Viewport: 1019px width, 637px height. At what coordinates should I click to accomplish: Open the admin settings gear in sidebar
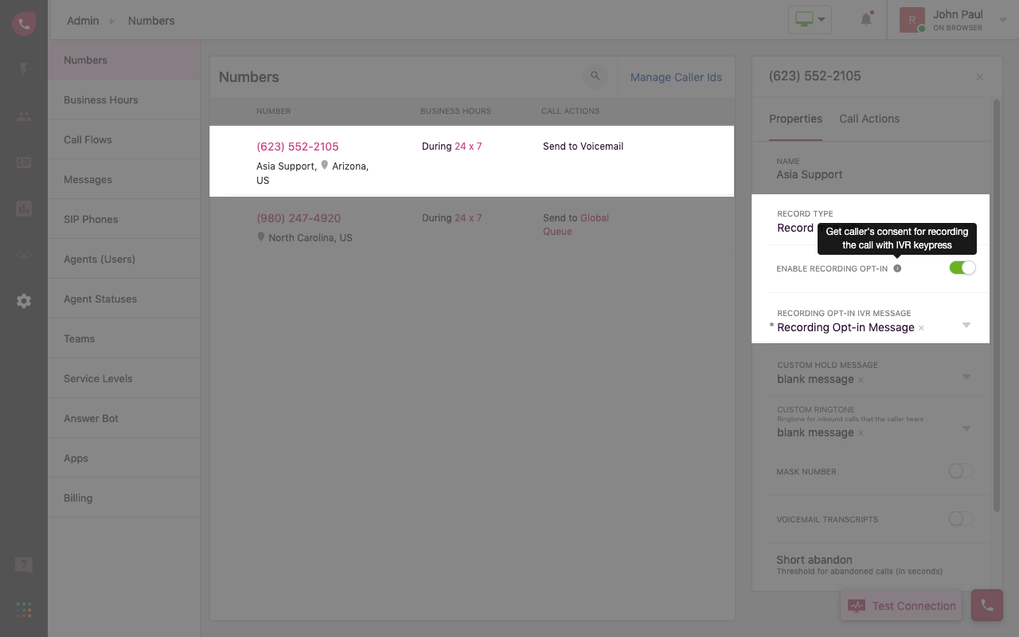(24, 301)
